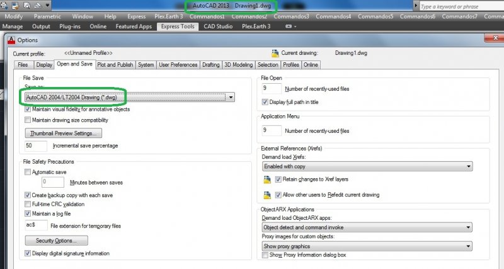Open the quick access toolbar customize arrow
This screenshot has height=269, width=504.
(48, 6)
